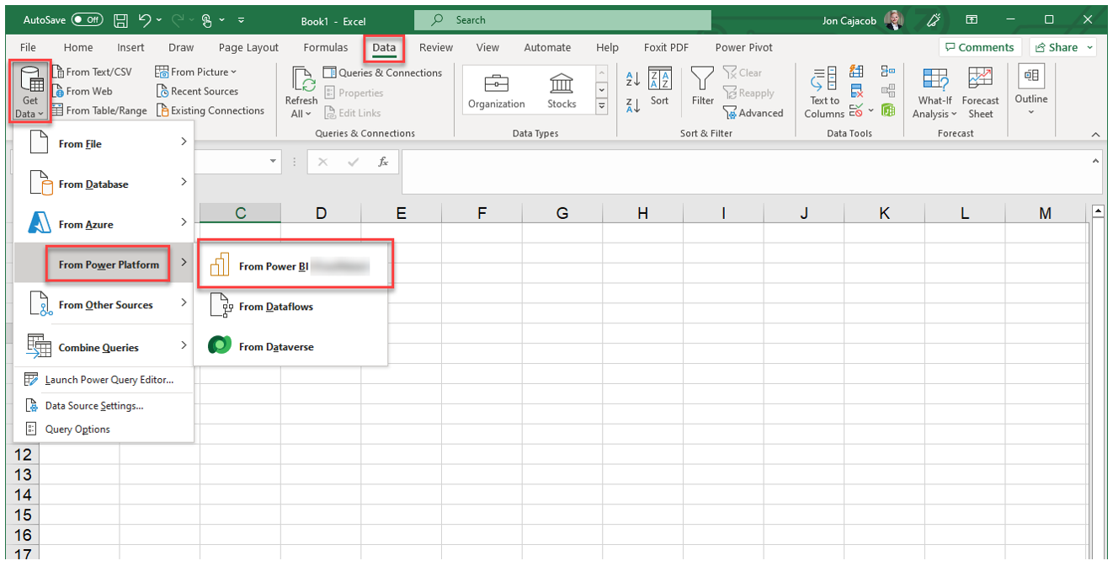
Task: Import From Table/Range
Action: pyautogui.click(x=99, y=110)
